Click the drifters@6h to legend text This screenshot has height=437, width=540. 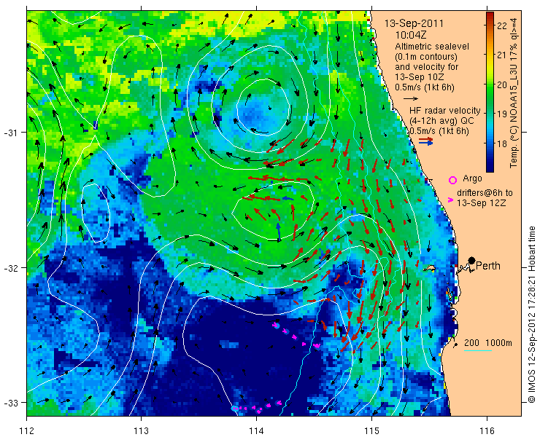click(485, 193)
